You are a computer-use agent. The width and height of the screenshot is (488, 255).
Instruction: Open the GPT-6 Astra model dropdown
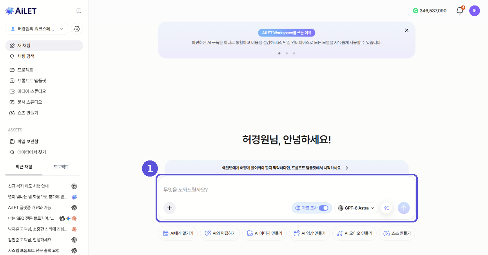point(356,208)
